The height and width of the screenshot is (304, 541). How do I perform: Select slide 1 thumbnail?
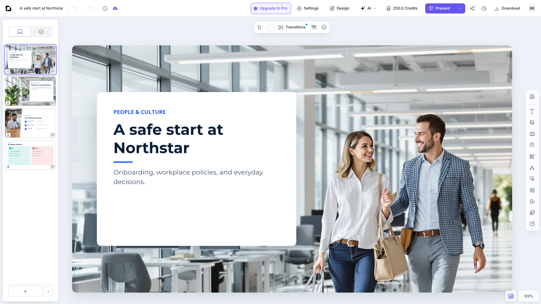coord(30,59)
